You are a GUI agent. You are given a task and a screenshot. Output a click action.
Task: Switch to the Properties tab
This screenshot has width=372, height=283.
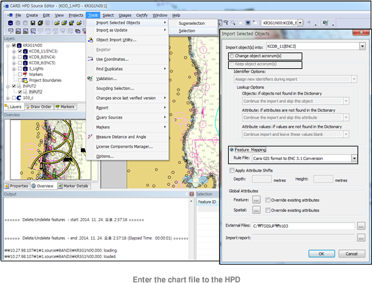point(16,186)
